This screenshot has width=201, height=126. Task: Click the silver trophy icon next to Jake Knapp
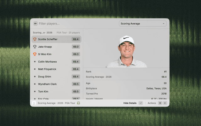(35, 47)
